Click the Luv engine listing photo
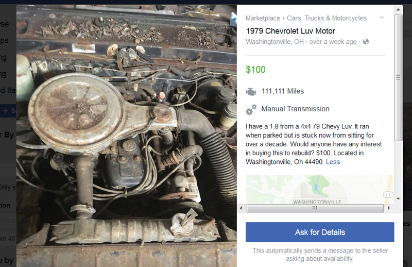The width and height of the screenshot is (412, 267). [127, 136]
